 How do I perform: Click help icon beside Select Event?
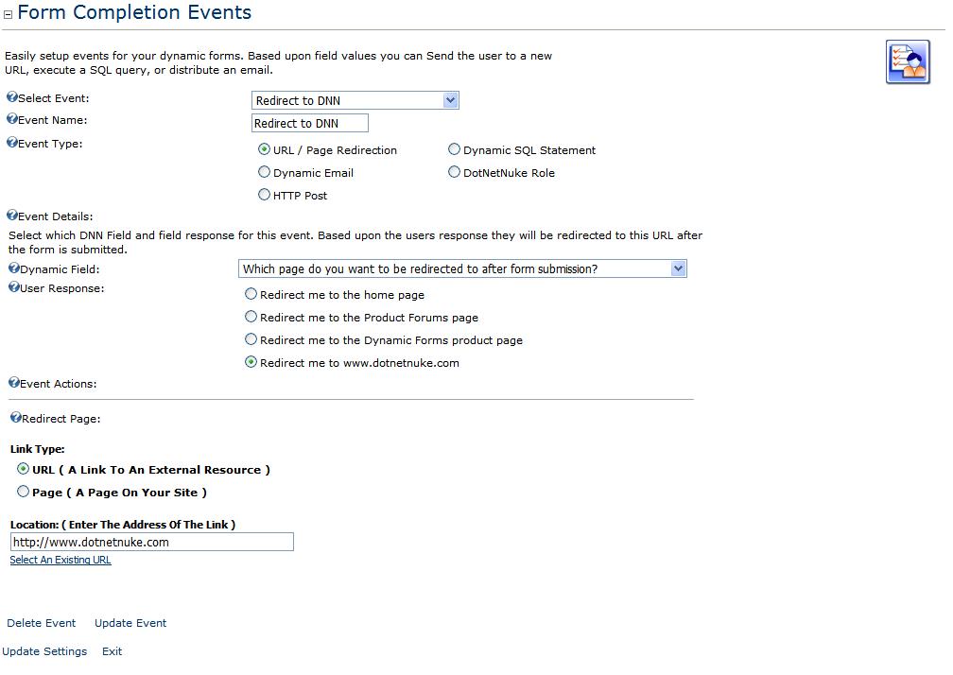tap(11, 97)
